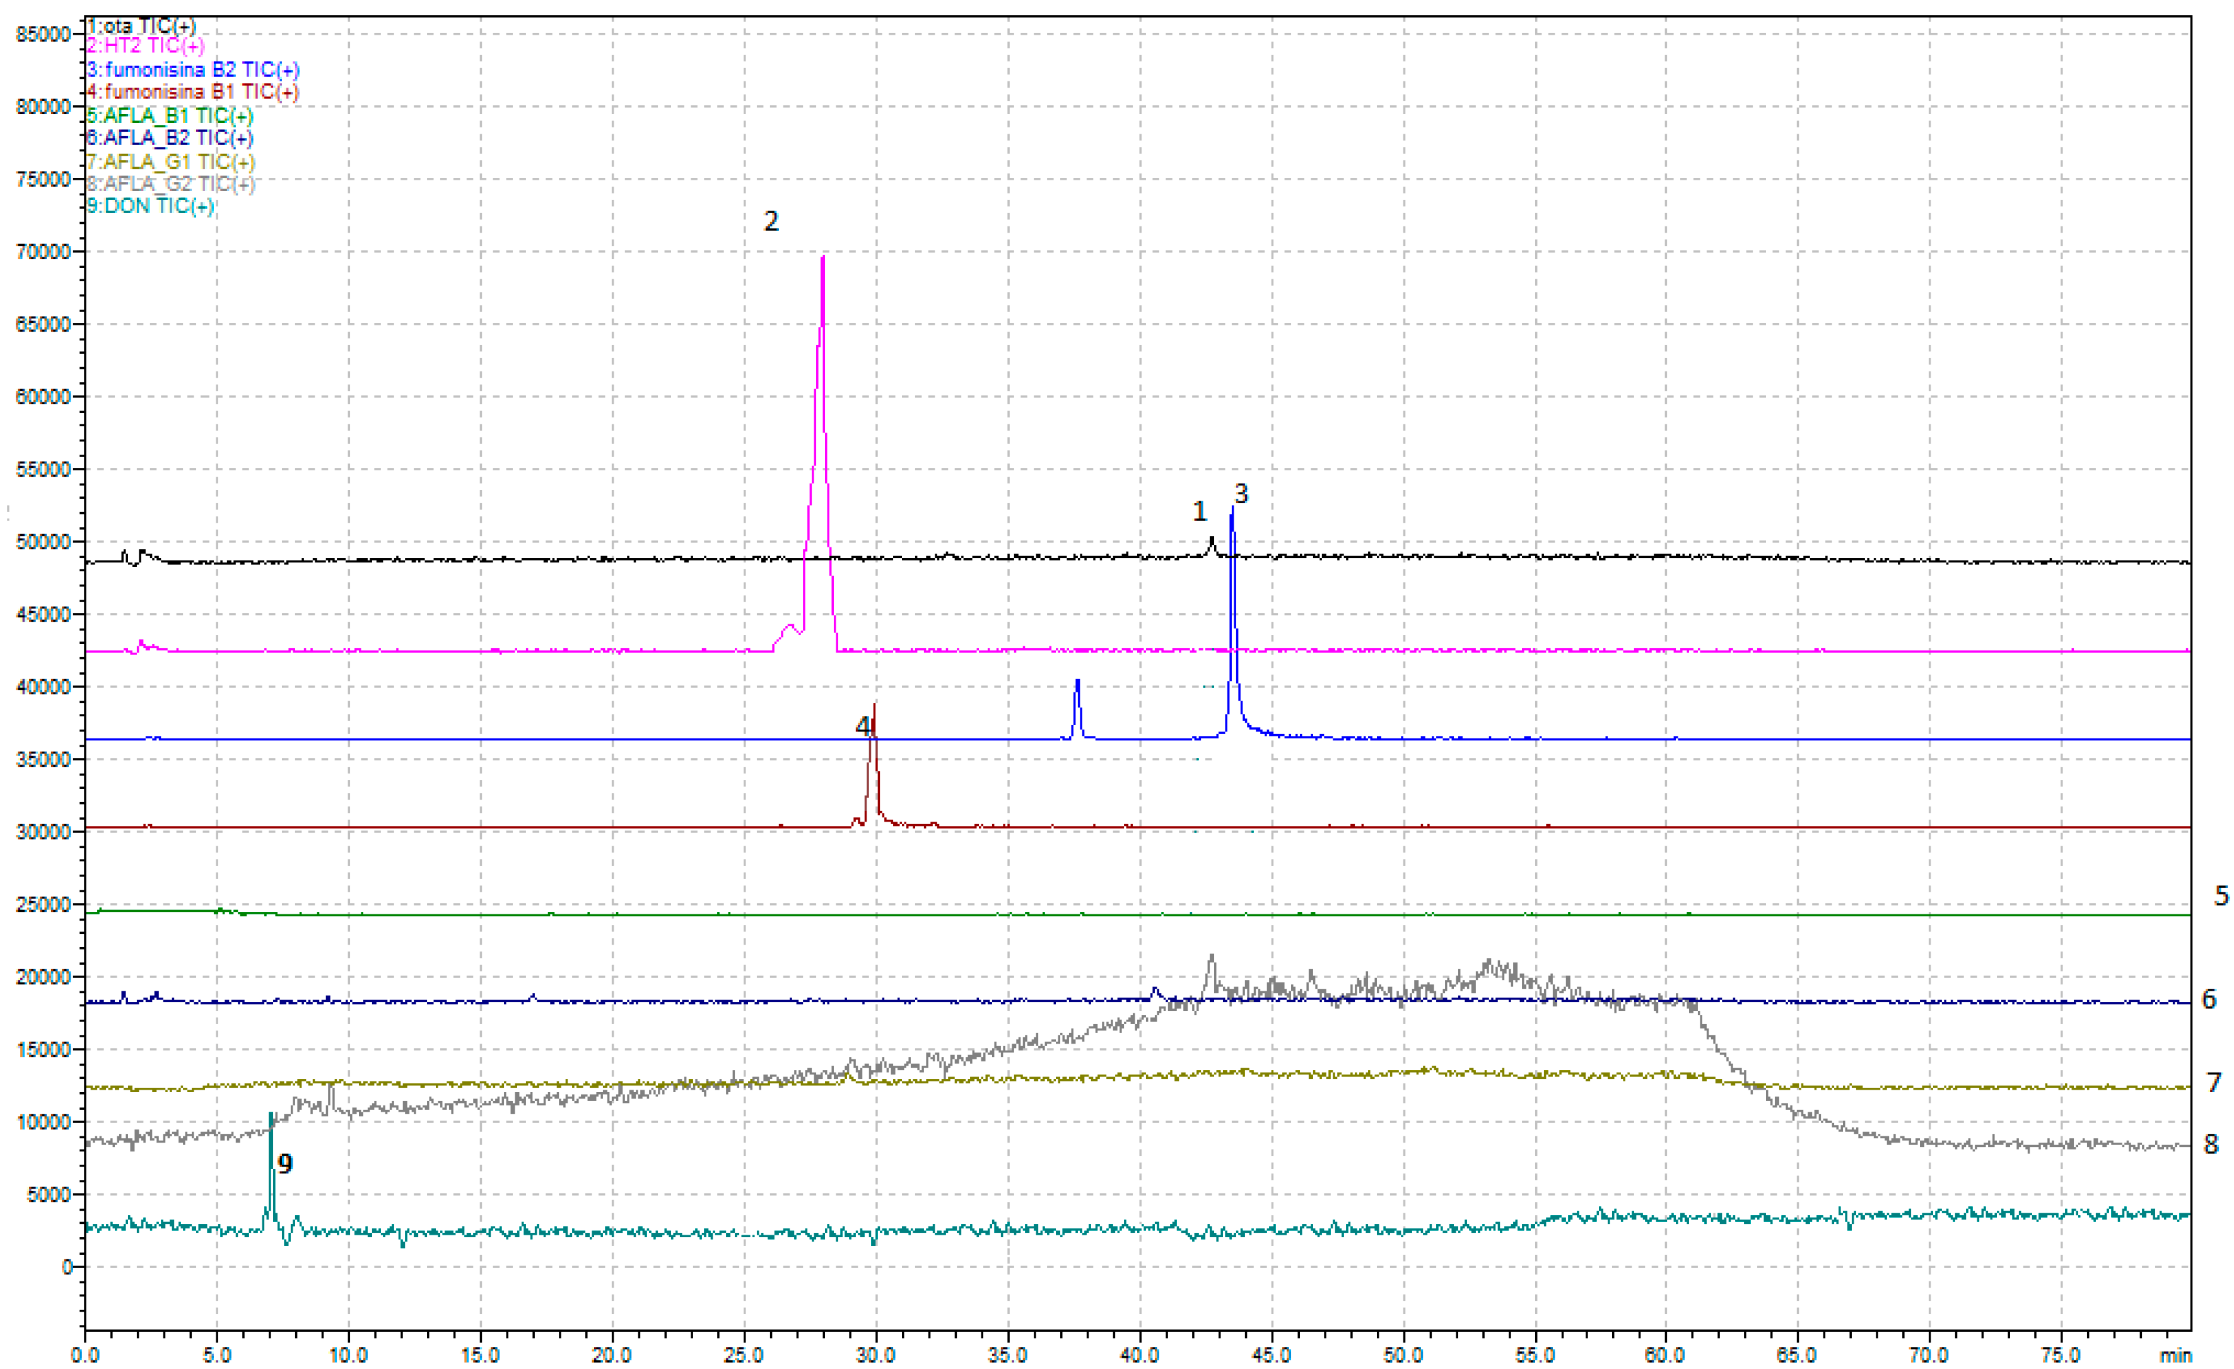2234x1369 pixels.
Task: Click the peak label '2' above magenta peak
Action: pyautogui.click(x=771, y=221)
